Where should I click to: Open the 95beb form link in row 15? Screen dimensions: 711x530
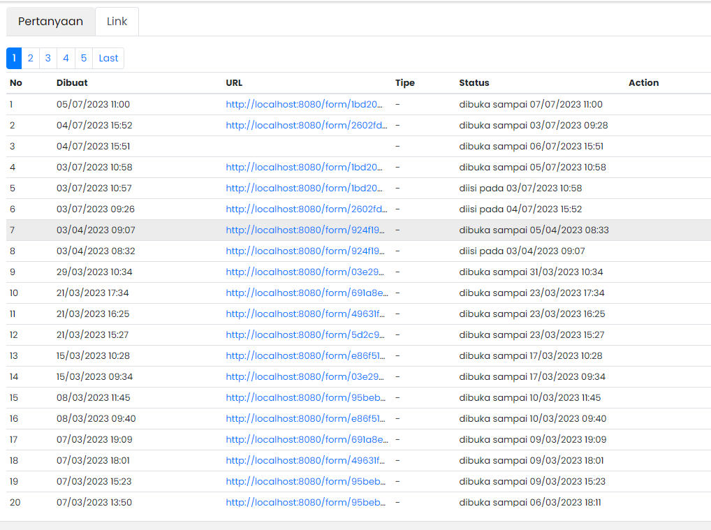pos(307,397)
